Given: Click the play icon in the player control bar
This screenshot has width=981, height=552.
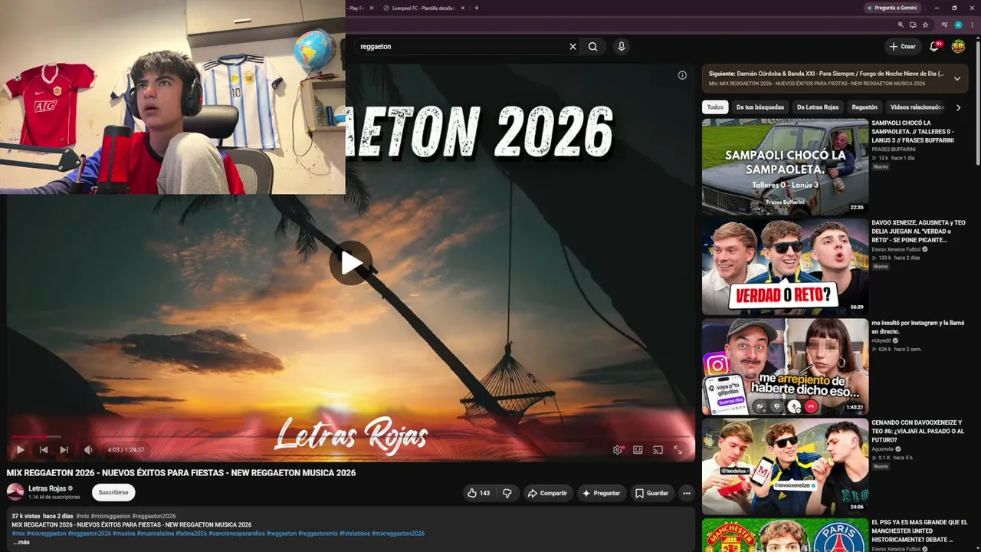Looking at the screenshot, I should point(20,450).
